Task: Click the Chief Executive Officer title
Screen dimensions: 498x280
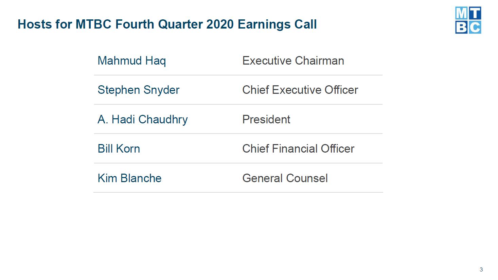Action: tap(300, 90)
